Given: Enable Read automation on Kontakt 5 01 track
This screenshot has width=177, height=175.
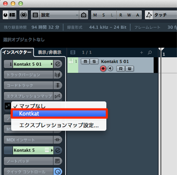Looking at the screenshot, I should pyautogui.click(x=121, y=69).
